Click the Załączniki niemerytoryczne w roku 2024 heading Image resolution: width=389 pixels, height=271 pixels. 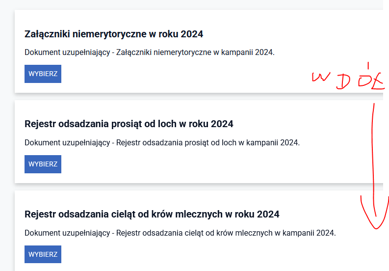coord(114,34)
